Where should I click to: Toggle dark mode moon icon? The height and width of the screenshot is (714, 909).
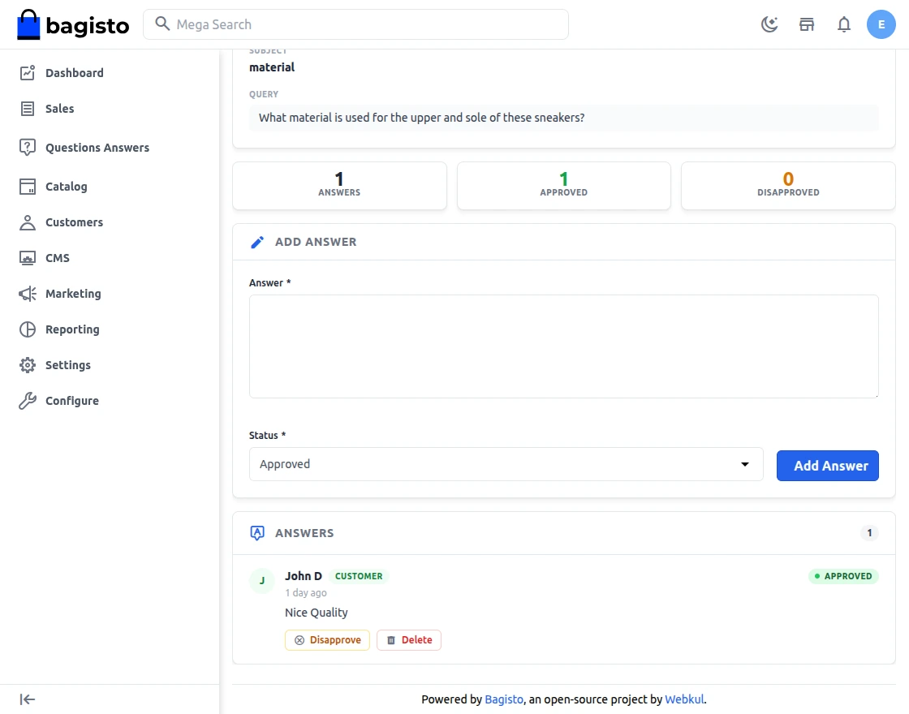769,24
